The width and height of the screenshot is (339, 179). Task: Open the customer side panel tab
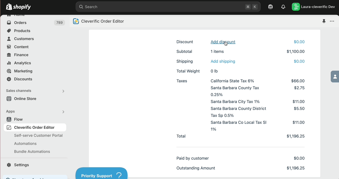pyautogui.click(x=335, y=77)
